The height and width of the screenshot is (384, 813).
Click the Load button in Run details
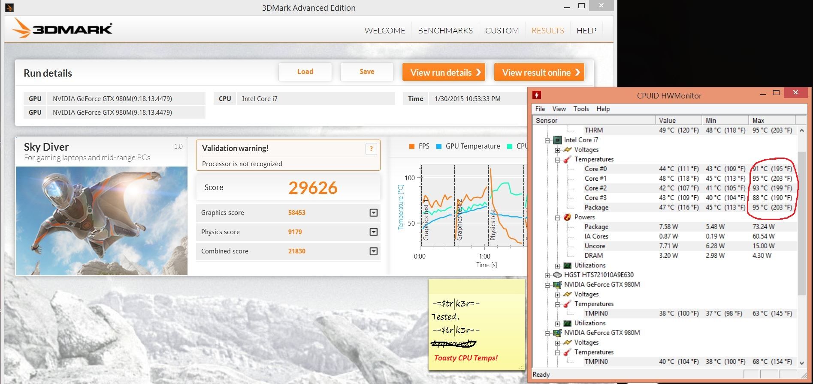tap(305, 72)
